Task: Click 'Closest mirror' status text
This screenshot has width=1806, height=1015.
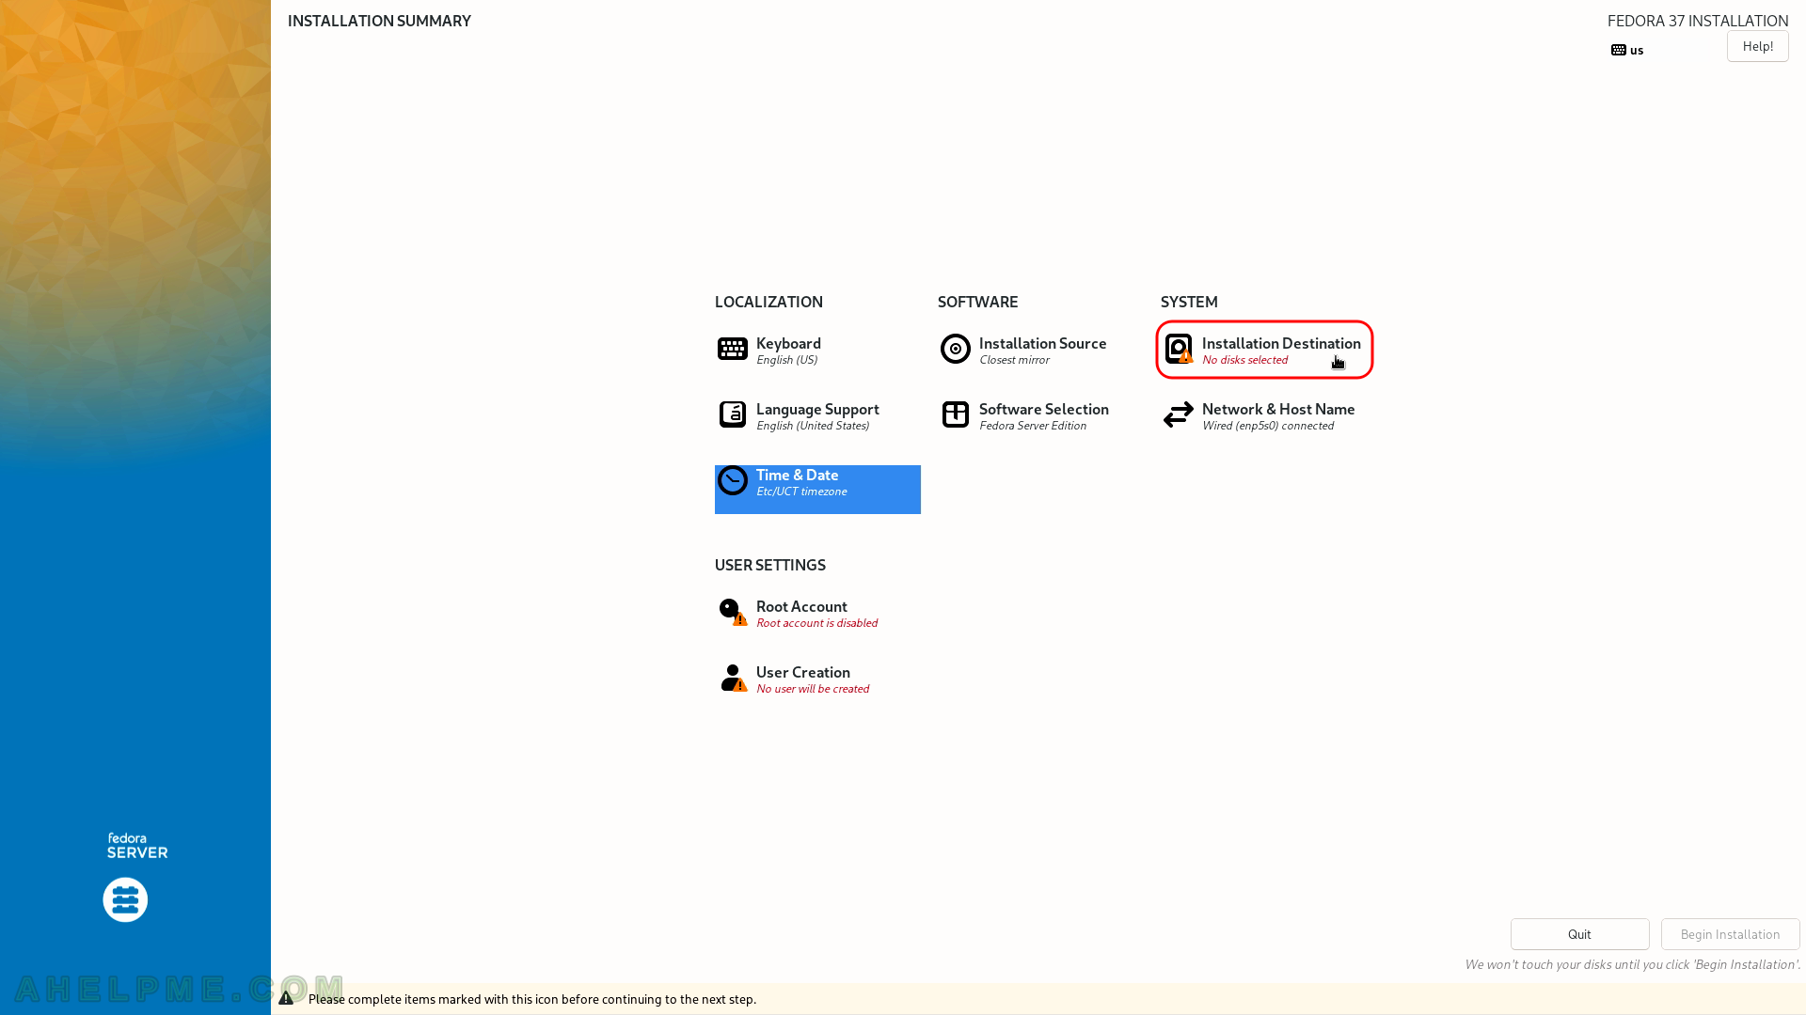Action: 1014,360
